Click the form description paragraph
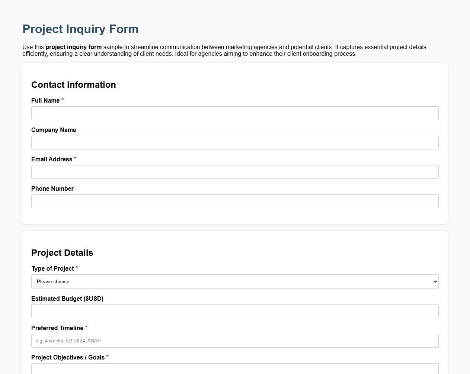 223,50
